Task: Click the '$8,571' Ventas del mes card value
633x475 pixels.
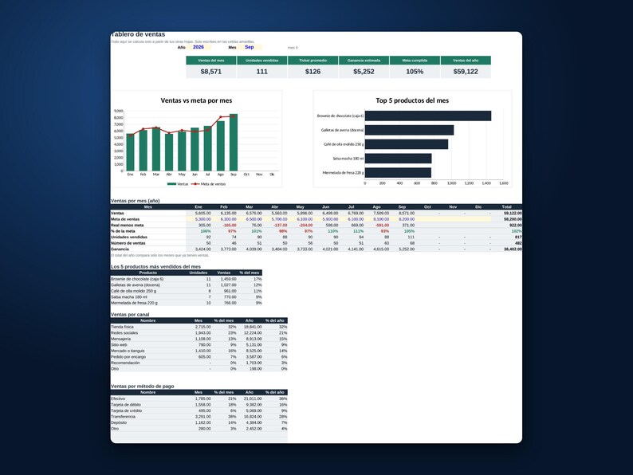Action: pos(211,72)
